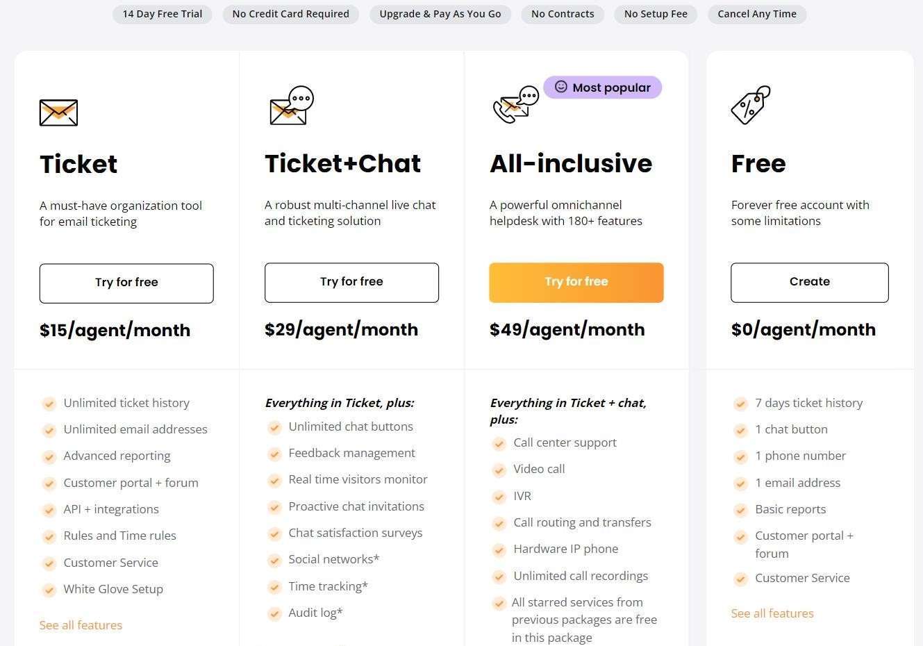Open See all features under Ticket plan
The height and width of the screenshot is (646, 923).
(x=81, y=625)
